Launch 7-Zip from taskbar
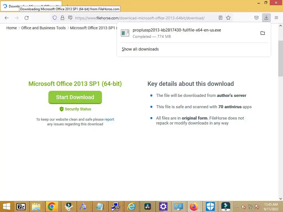Image resolution: width=283 pixels, height=212 pixels. pos(21,206)
